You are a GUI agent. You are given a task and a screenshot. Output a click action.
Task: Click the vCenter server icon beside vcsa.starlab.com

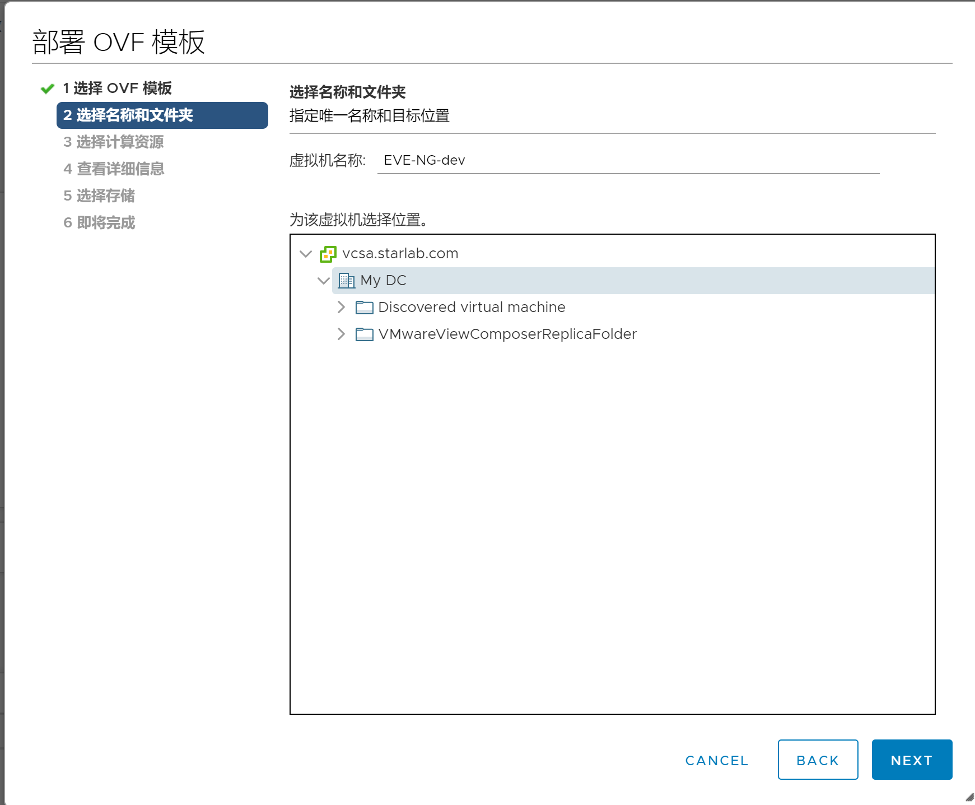(x=328, y=254)
